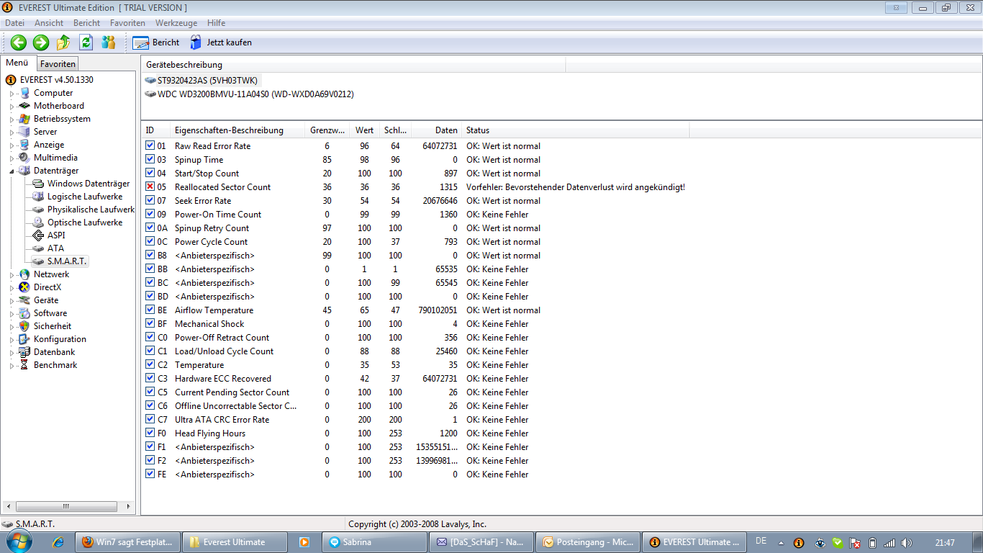Select the S.M.A.R.T. tree item
This screenshot has height=553, width=983.
(x=67, y=261)
